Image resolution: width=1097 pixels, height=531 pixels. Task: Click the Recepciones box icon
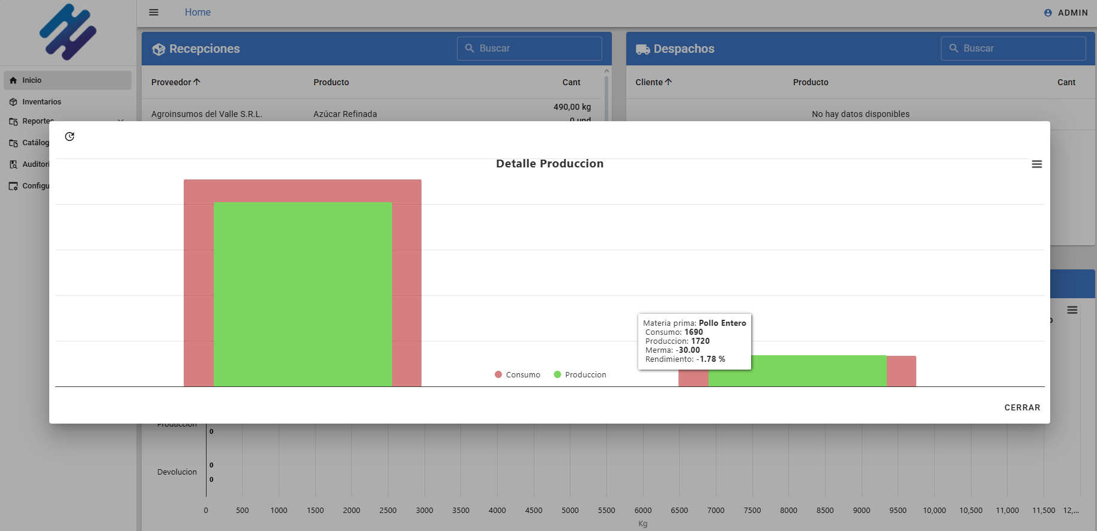click(159, 49)
